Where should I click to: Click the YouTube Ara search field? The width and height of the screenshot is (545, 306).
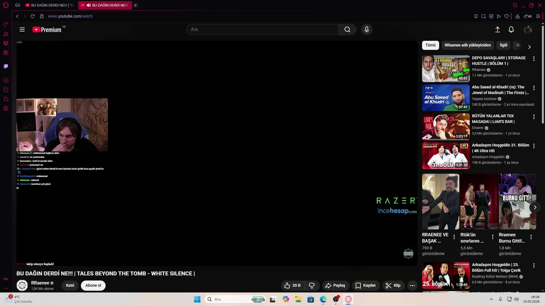[x=262, y=29]
